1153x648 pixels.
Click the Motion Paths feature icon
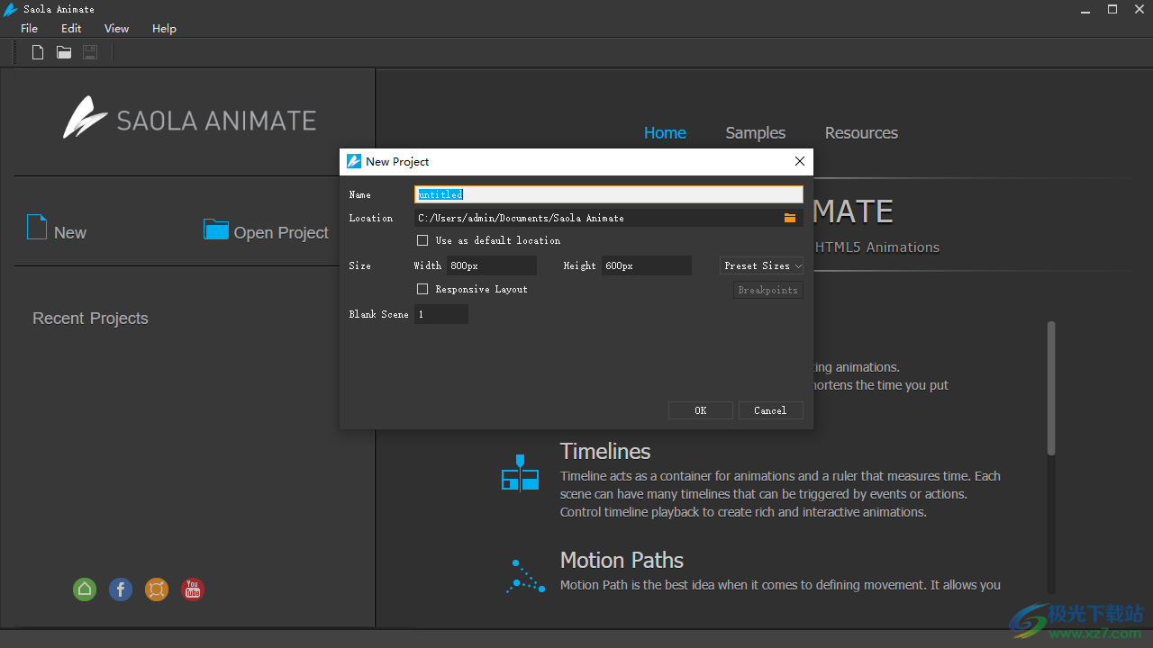click(x=525, y=576)
